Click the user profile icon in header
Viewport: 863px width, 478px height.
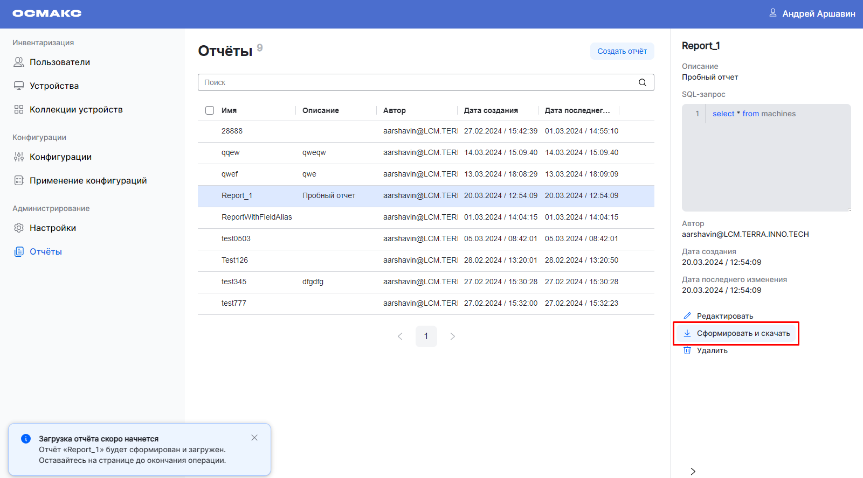(772, 13)
